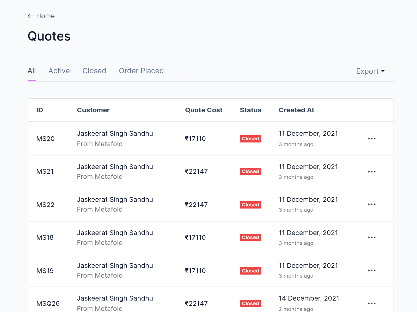This screenshot has width=417, height=312.
Task: Click the ID column header
Action: (x=40, y=110)
